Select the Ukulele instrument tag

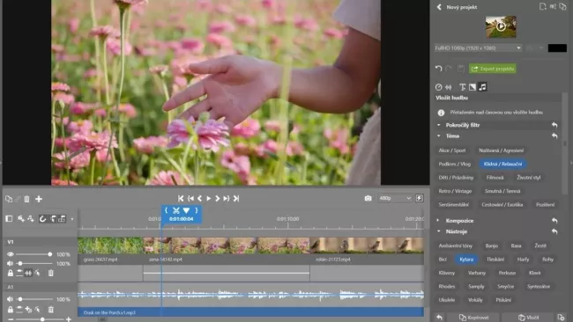(447, 300)
